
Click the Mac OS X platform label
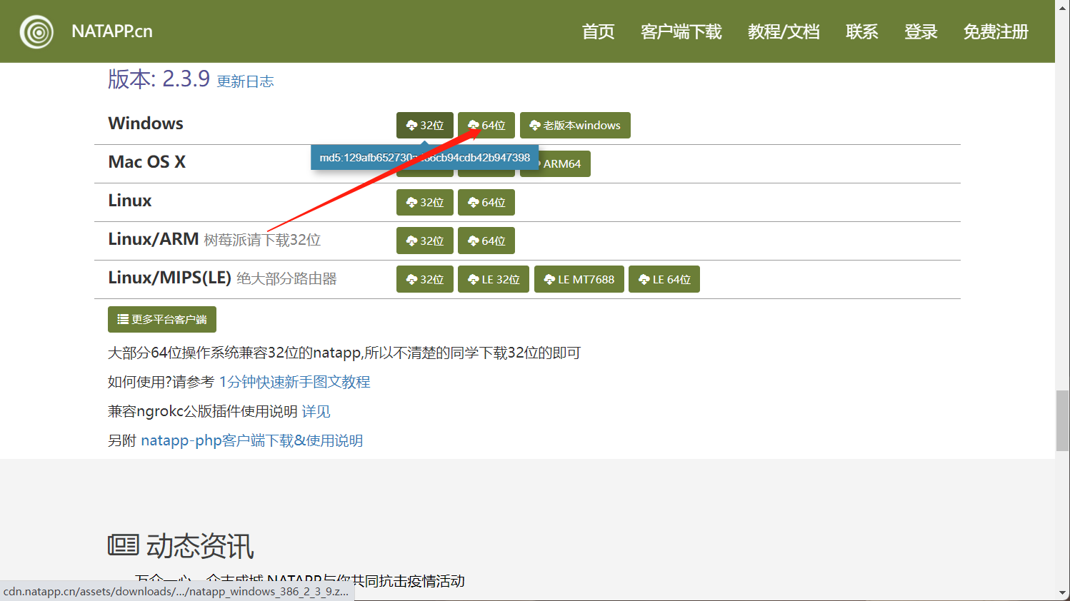point(147,162)
